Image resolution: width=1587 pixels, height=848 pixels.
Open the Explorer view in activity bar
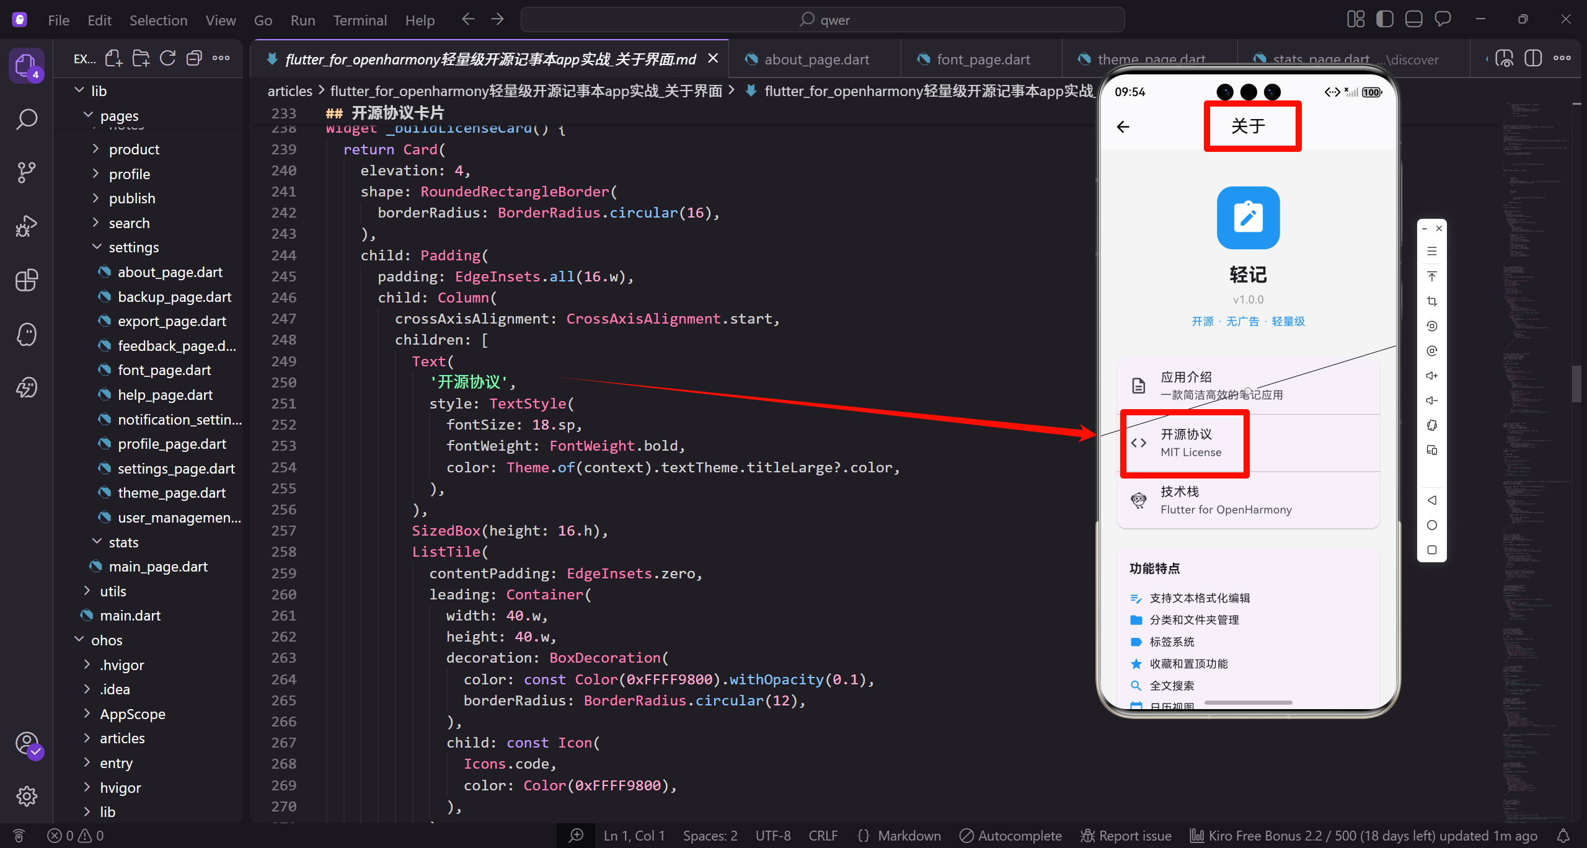(26, 65)
